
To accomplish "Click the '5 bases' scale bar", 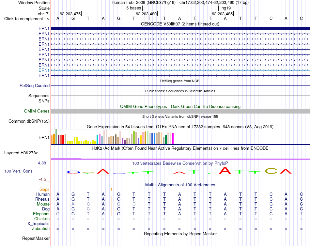I will pos(180,8).
